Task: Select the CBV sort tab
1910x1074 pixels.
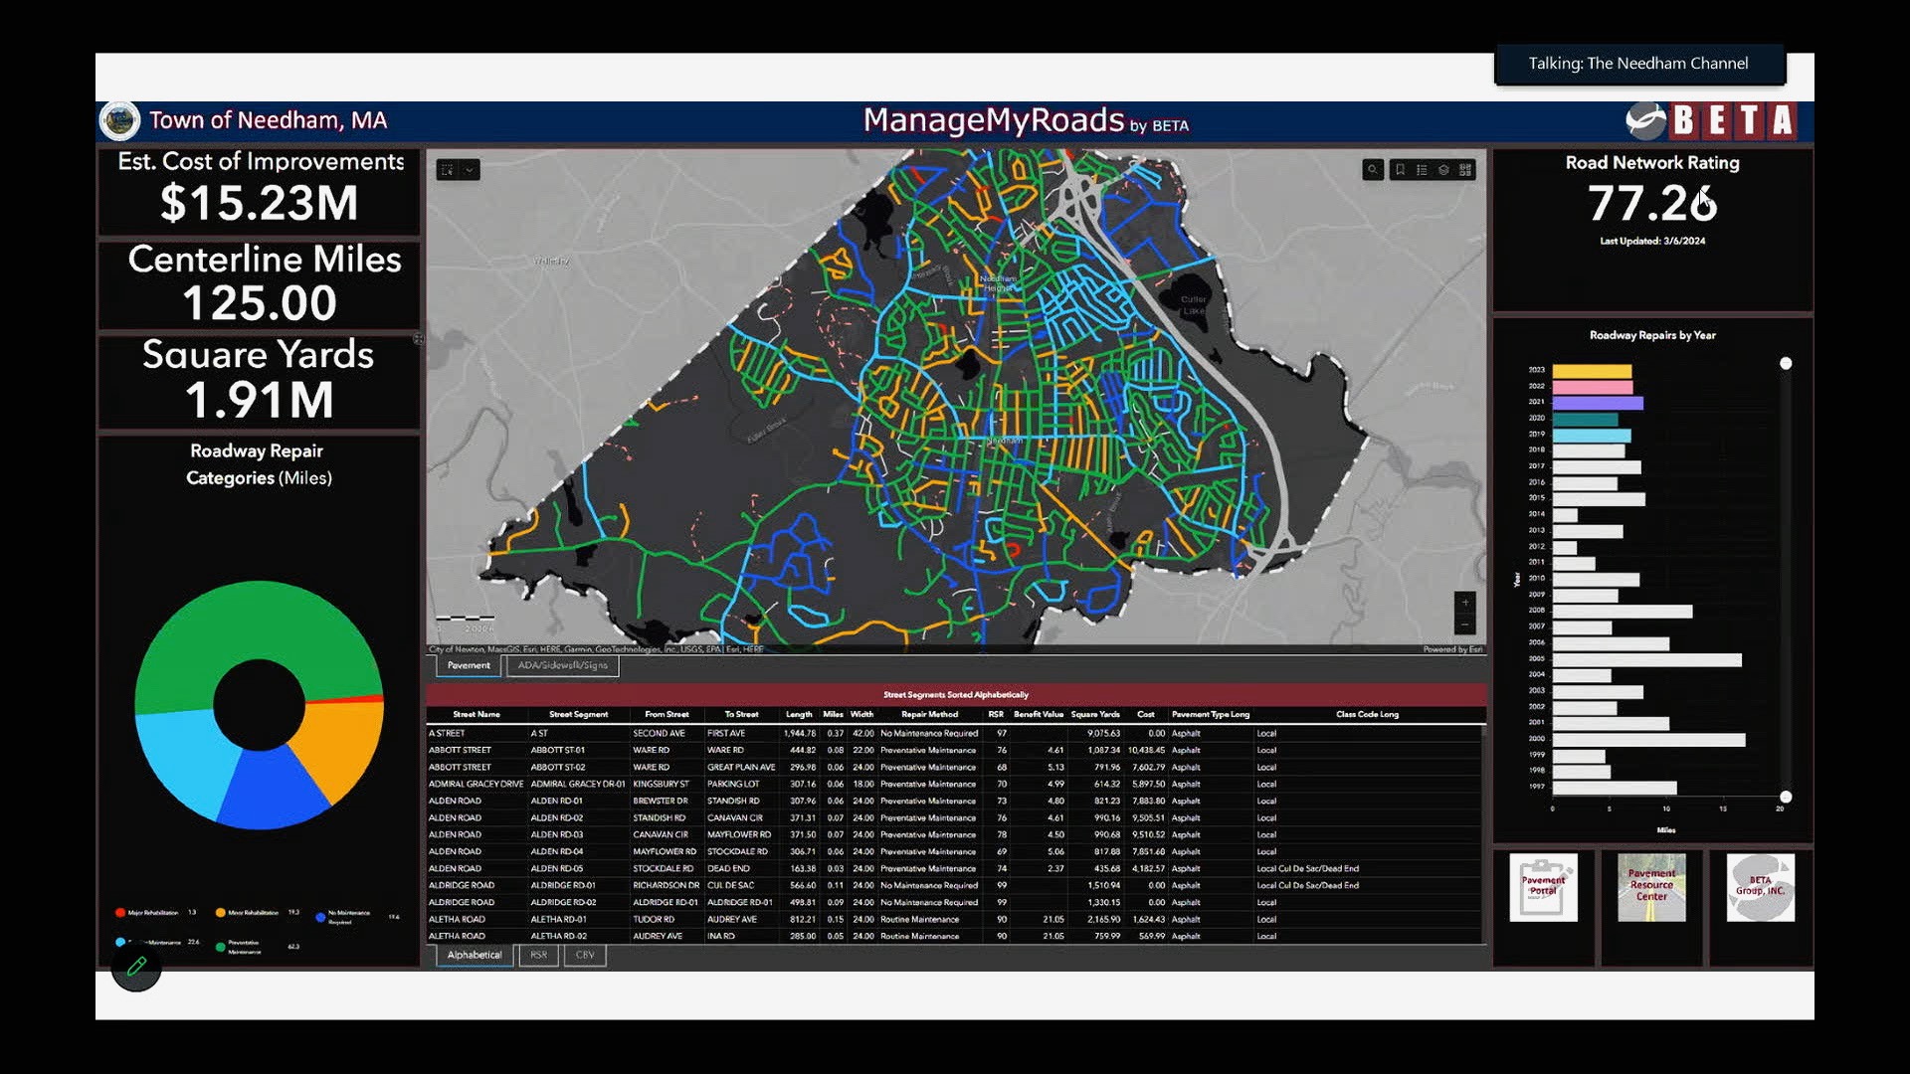Action: [x=585, y=955]
